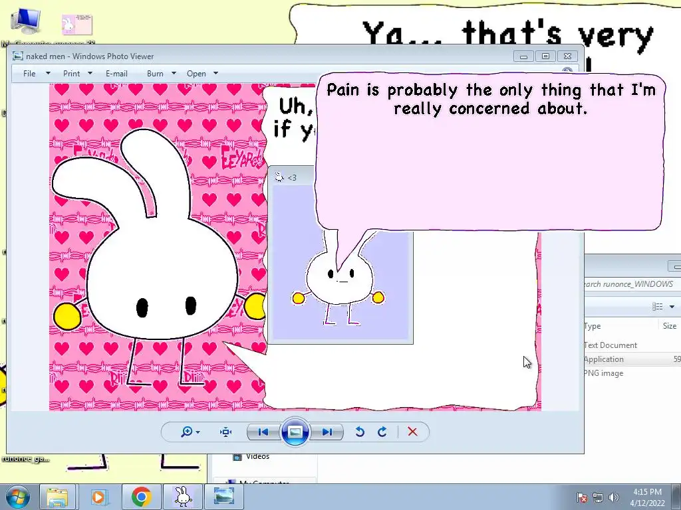
Task: Expand the Open dropdown arrow
Action: pyautogui.click(x=216, y=73)
